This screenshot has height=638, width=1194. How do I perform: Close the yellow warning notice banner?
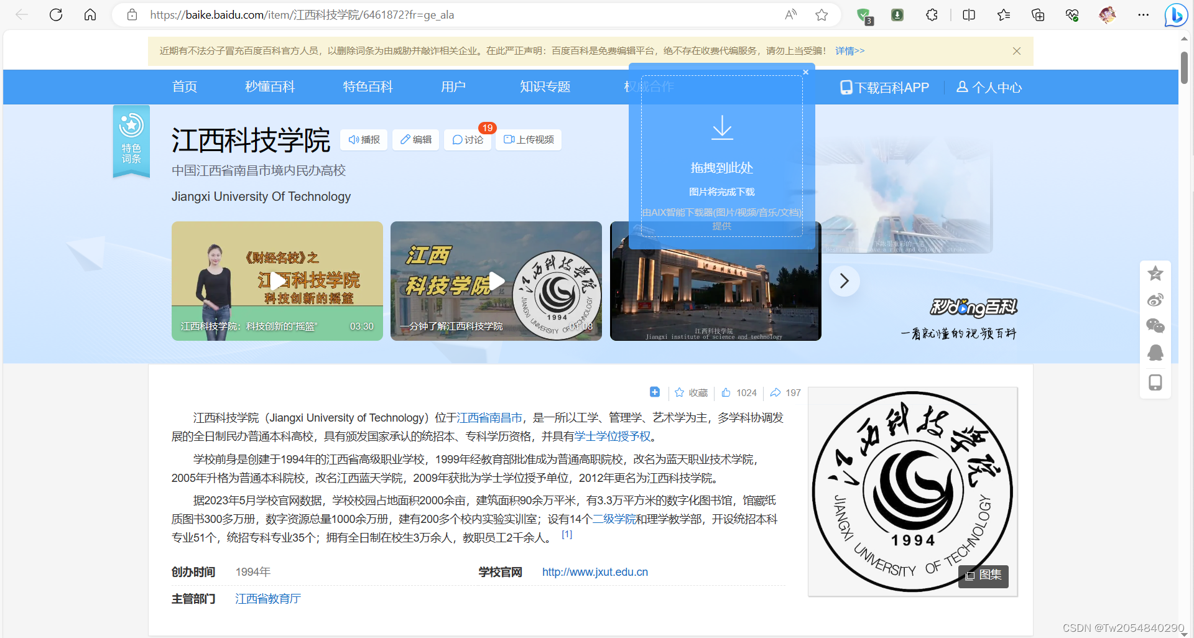[1017, 51]
